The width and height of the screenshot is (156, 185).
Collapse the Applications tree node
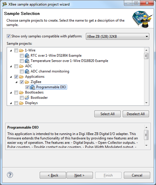click(11, 77)
